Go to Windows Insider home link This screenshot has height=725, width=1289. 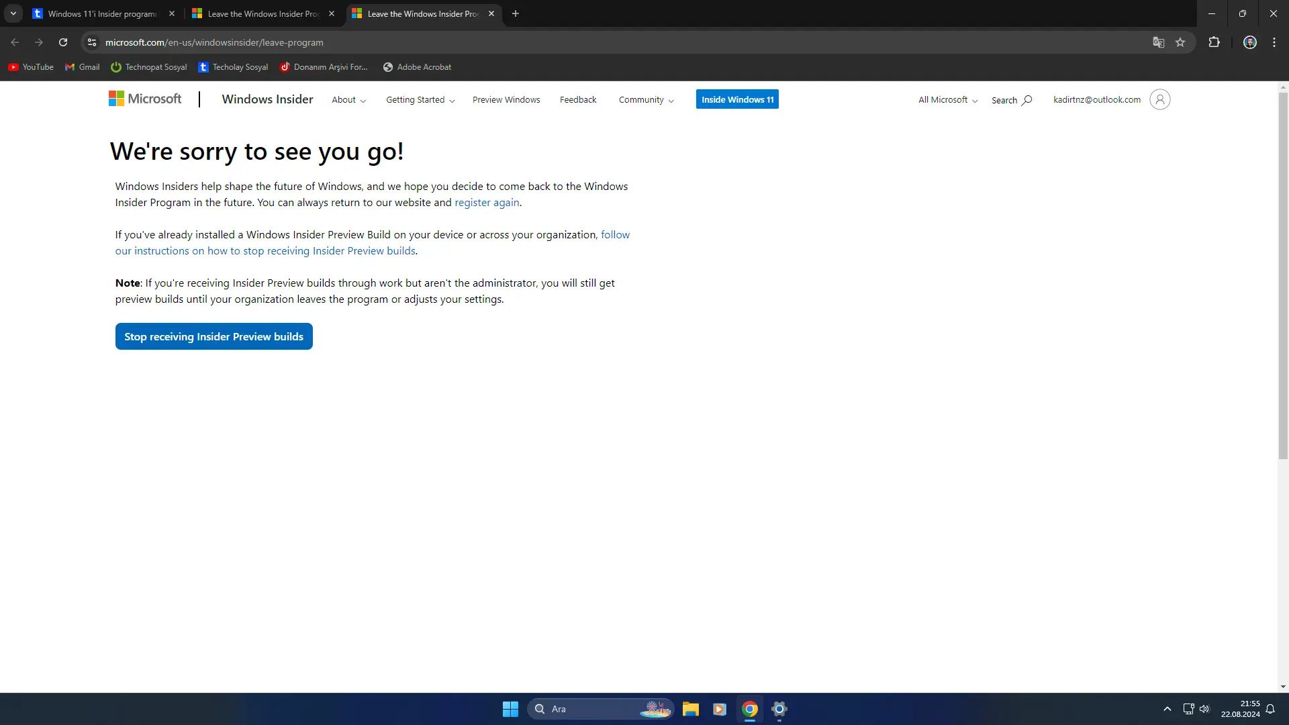click(x=267, y=99)
